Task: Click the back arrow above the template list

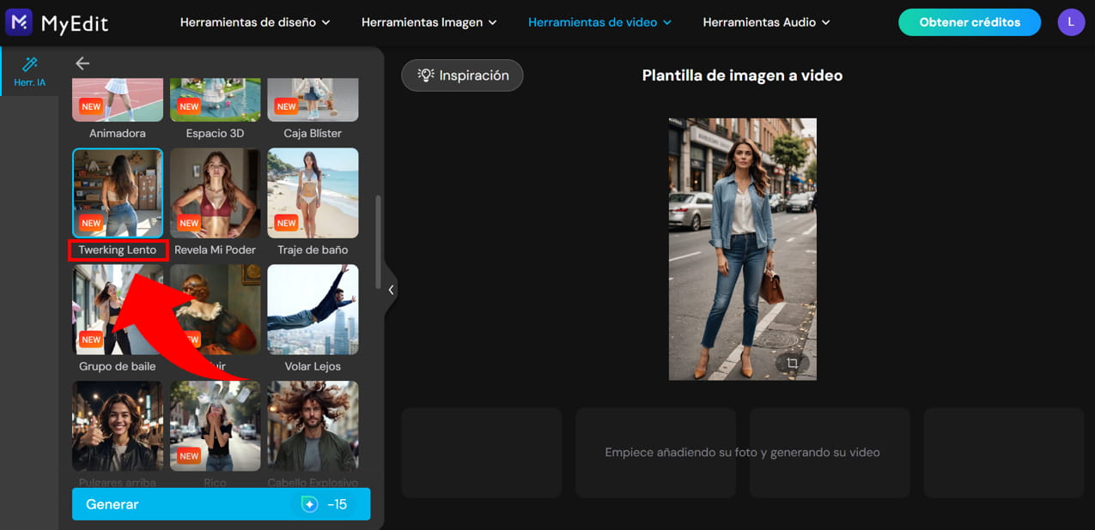Action: (82, 63)
